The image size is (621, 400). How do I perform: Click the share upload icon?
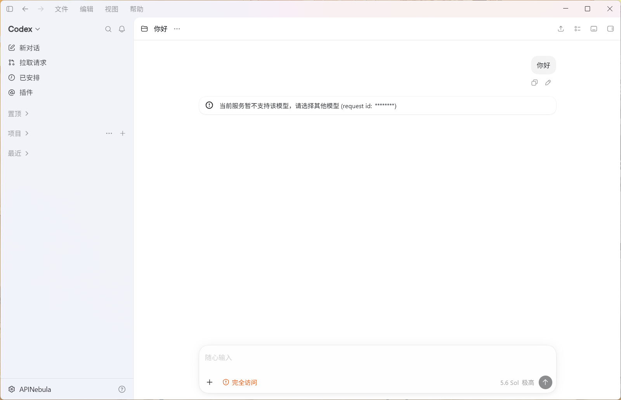[x=561, y=29]
